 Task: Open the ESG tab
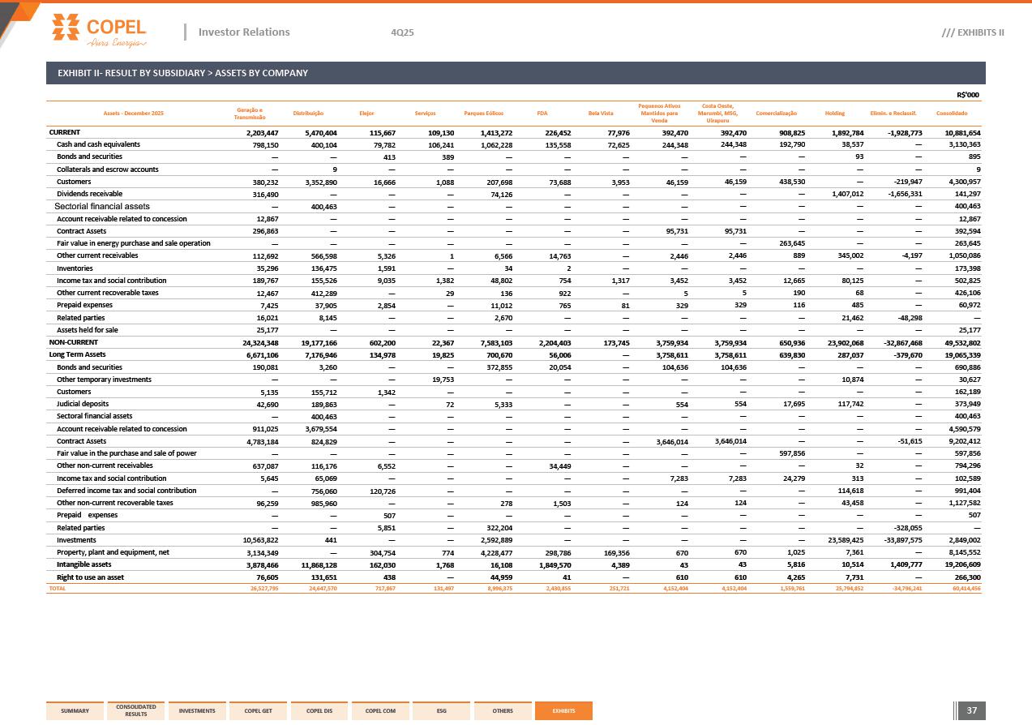pos(441,711)
